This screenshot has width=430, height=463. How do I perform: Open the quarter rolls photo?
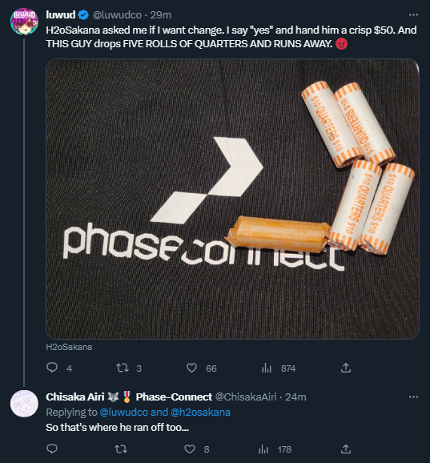(232, 199)
